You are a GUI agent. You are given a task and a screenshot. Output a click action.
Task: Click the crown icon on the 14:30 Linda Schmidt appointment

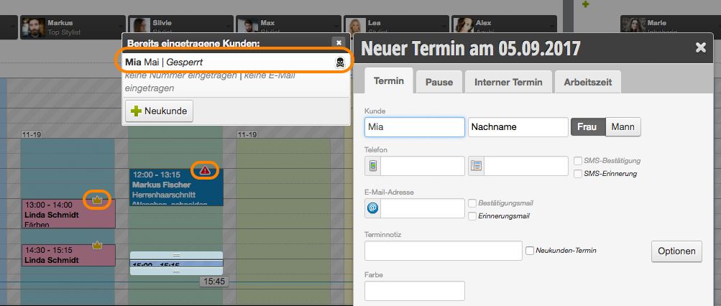click(x=97, y=246)
